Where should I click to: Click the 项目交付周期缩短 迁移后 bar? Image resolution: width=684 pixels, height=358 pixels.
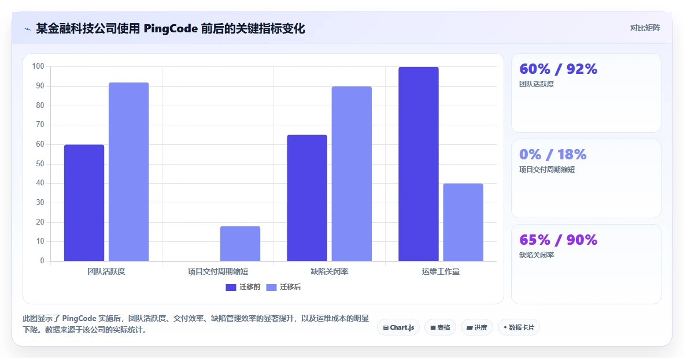[241, 244]
